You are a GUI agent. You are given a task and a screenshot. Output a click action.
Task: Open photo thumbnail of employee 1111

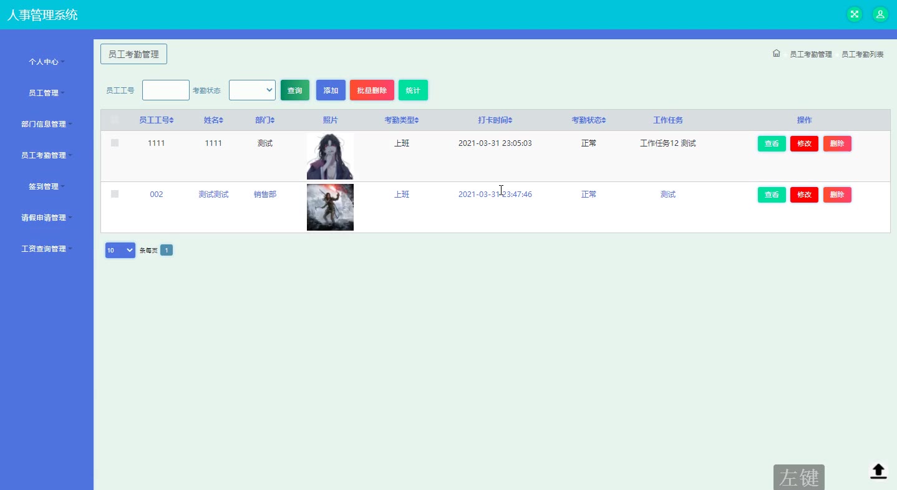tap(330, 156)
